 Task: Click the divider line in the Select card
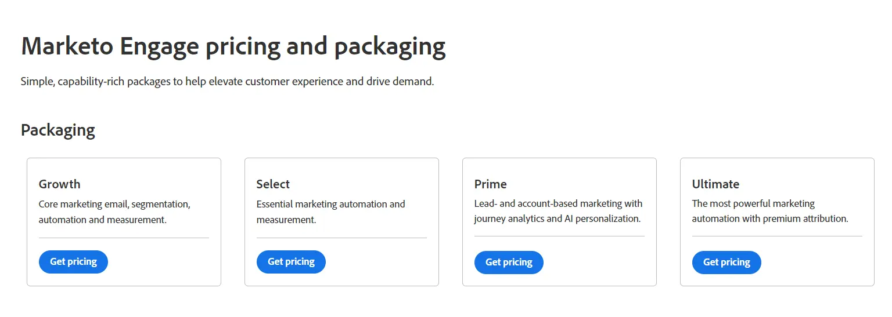(x=341, y=238)
